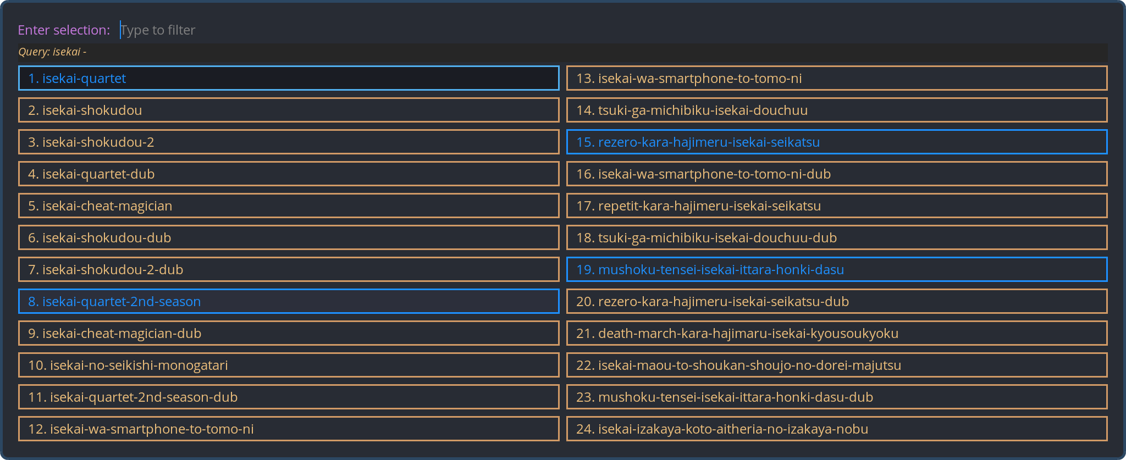Pick entry 3 isekai-shokudou-2
The height and width of the screenshot is (460, 1126).
pos(289,142)
